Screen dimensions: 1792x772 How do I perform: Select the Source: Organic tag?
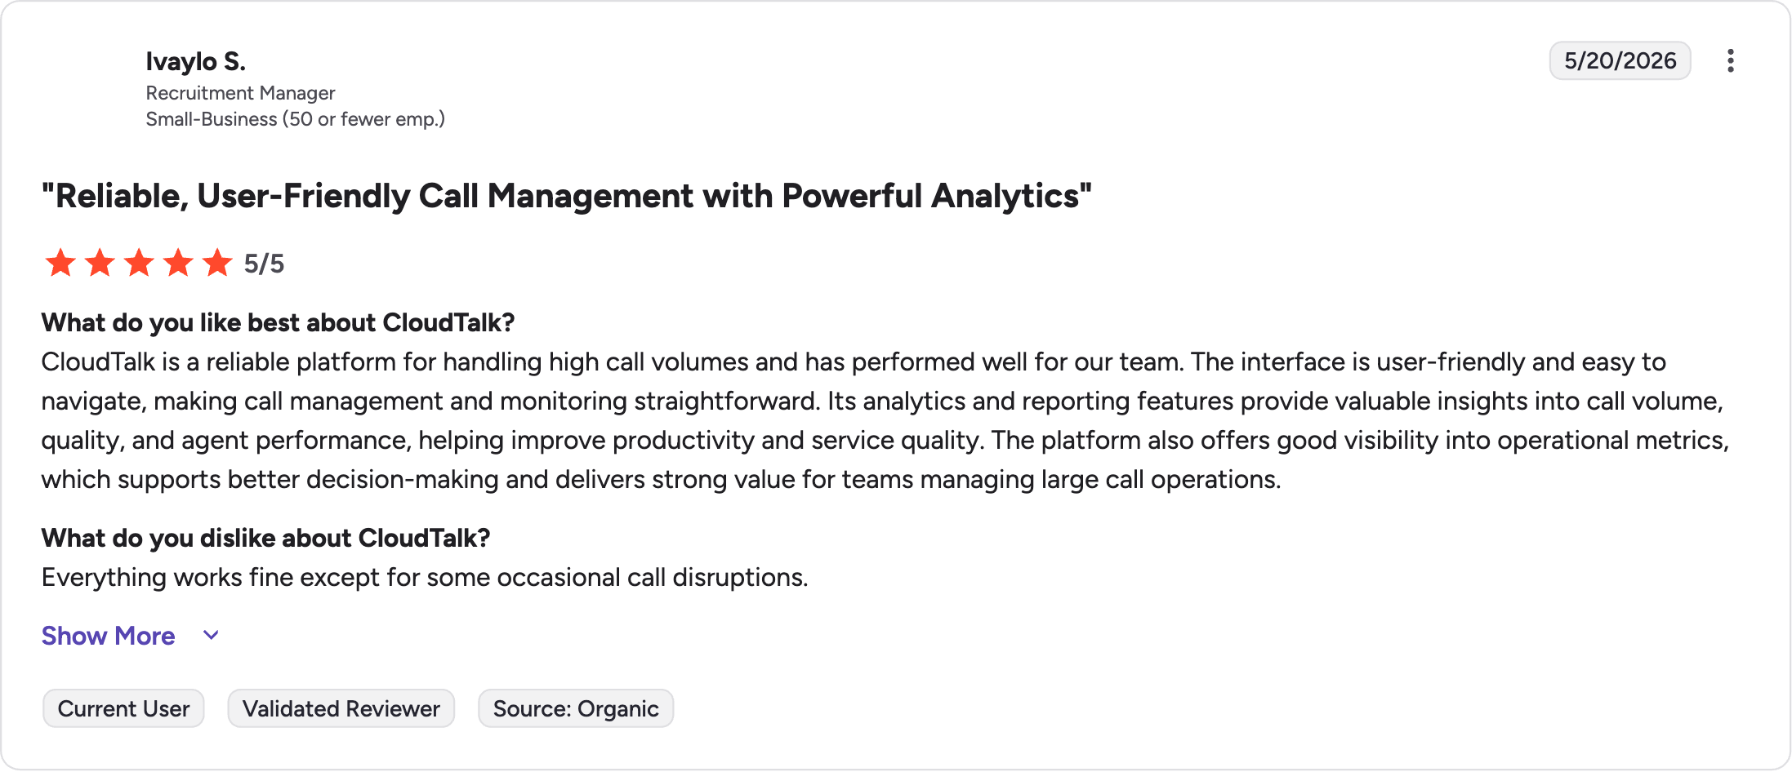pos(576,708)
